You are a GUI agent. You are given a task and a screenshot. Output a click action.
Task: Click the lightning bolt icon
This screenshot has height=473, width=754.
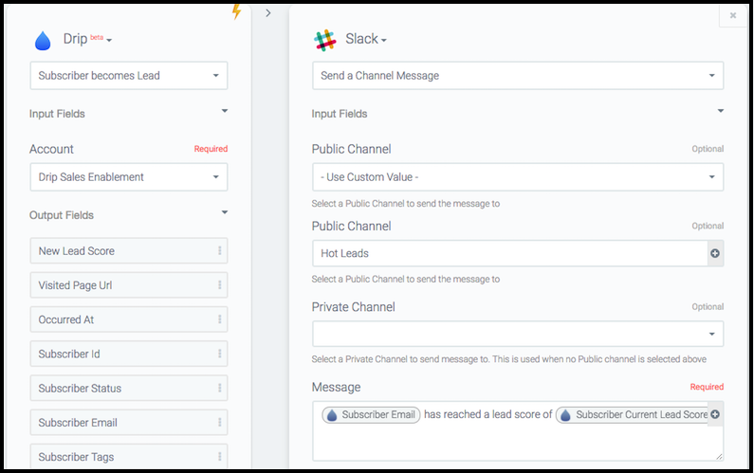237,11
